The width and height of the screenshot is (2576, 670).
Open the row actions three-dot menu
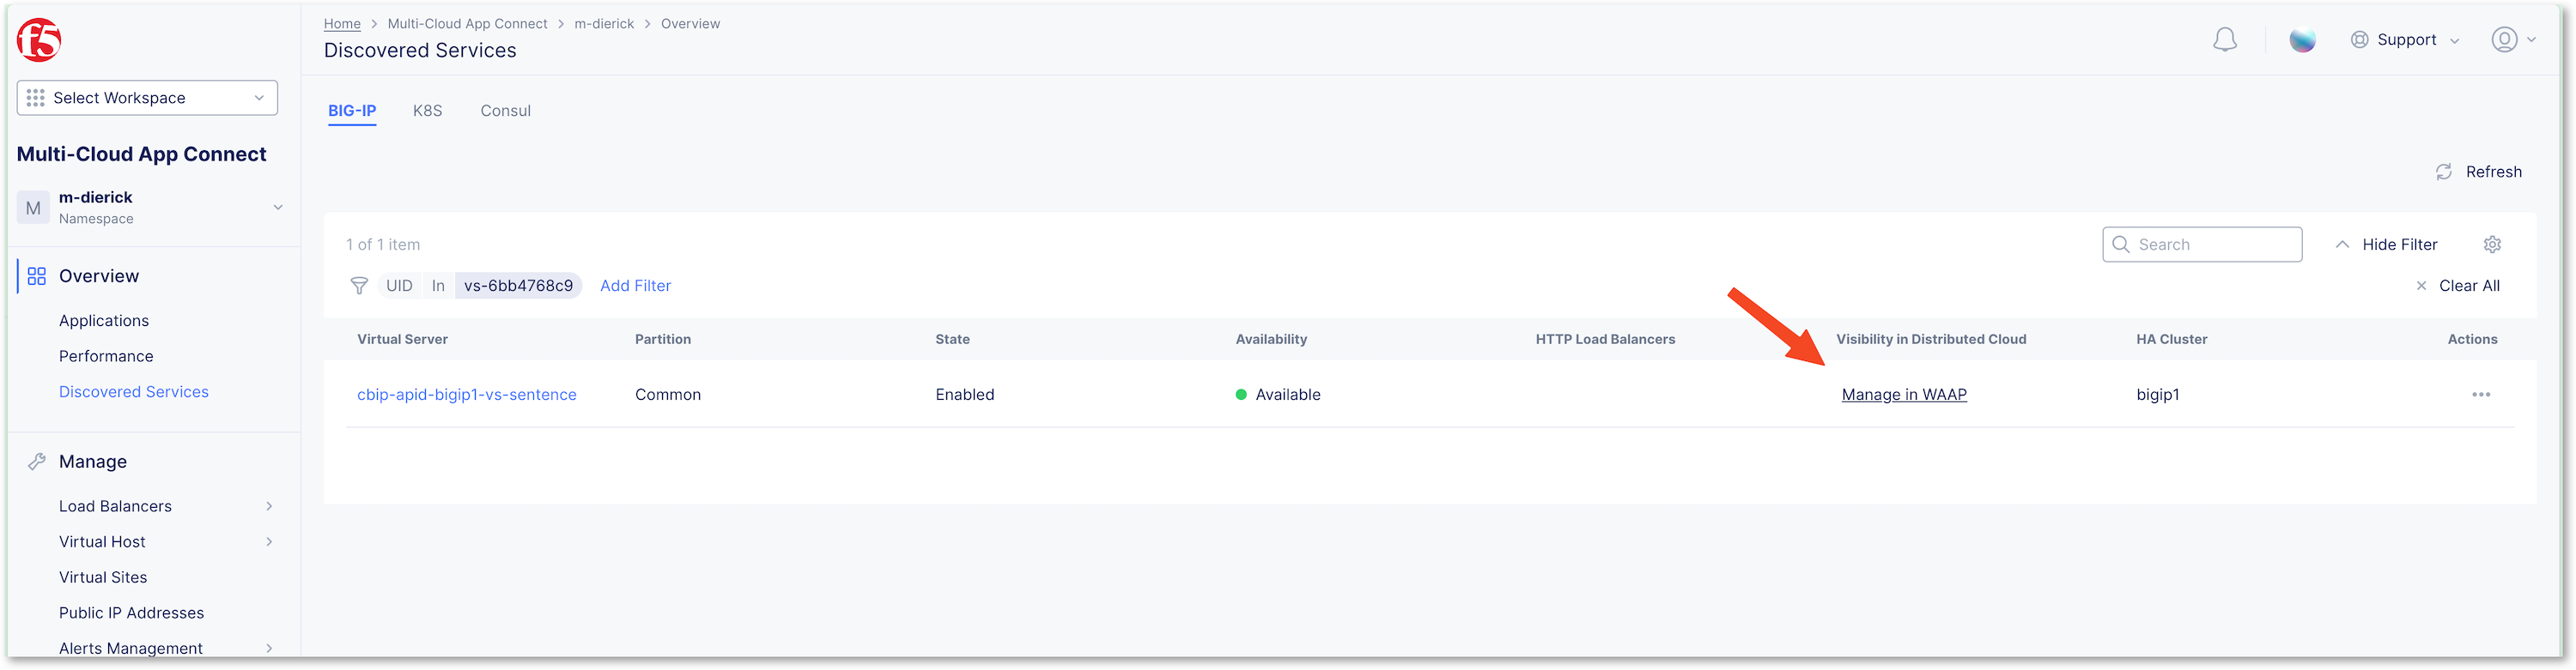click(2480, 395)
